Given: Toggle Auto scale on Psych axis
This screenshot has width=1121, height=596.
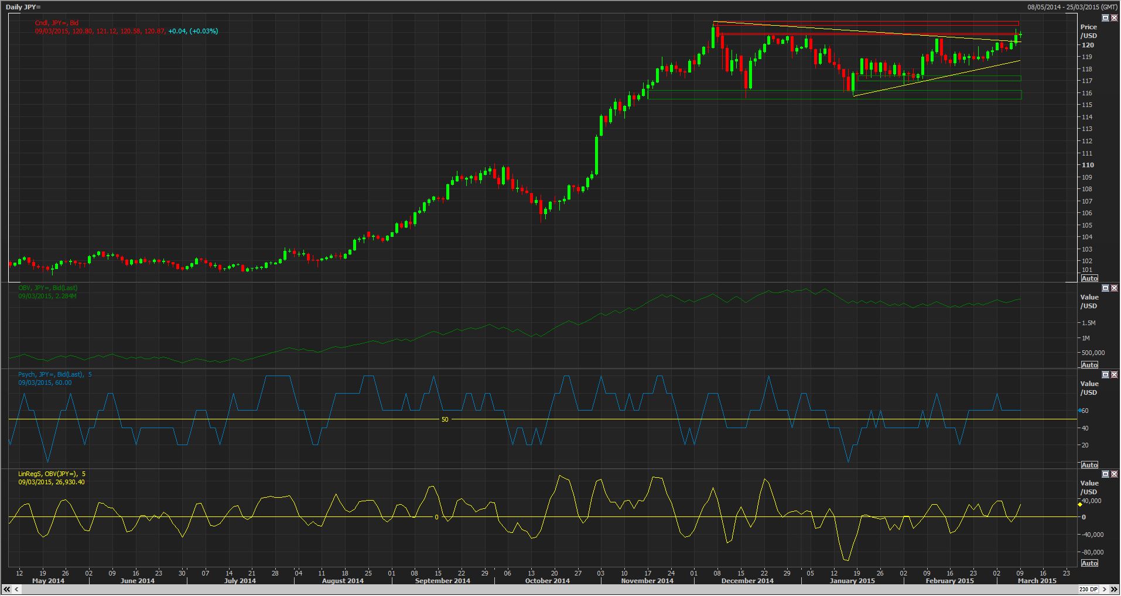Looking at the screenshot, I should click(1089, 465).
